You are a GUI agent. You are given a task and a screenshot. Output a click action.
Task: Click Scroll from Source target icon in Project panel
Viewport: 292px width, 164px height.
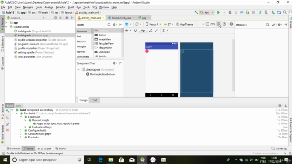click(x=56, y=18)
